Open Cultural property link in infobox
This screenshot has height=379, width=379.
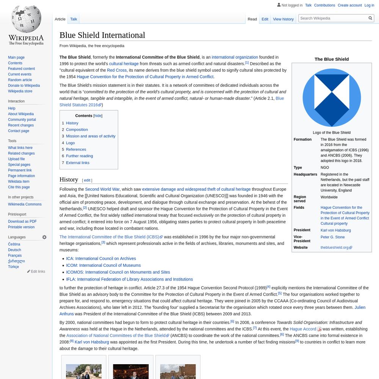334,224
